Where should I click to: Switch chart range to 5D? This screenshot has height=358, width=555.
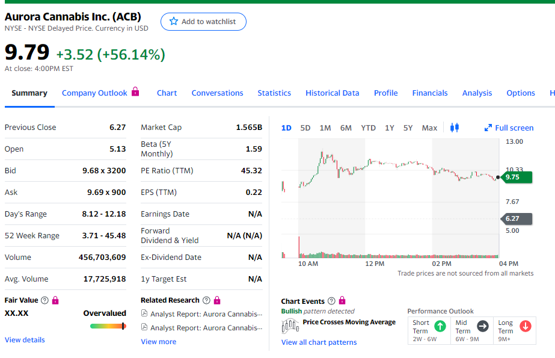[305, 128]
